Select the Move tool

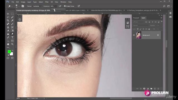[8, 14]
